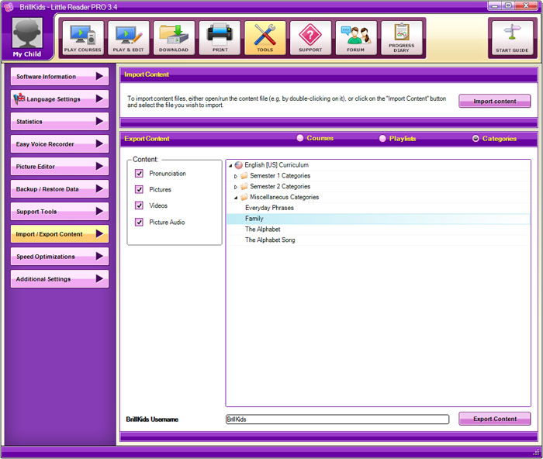The image size is (543, 459).
Task: Click the arrow on Statistics
Action: tap(99, 121)
